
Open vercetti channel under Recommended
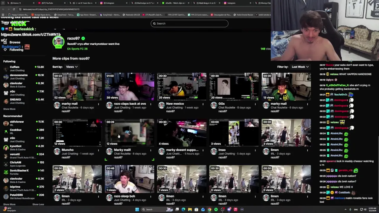[x=24, y=156]
